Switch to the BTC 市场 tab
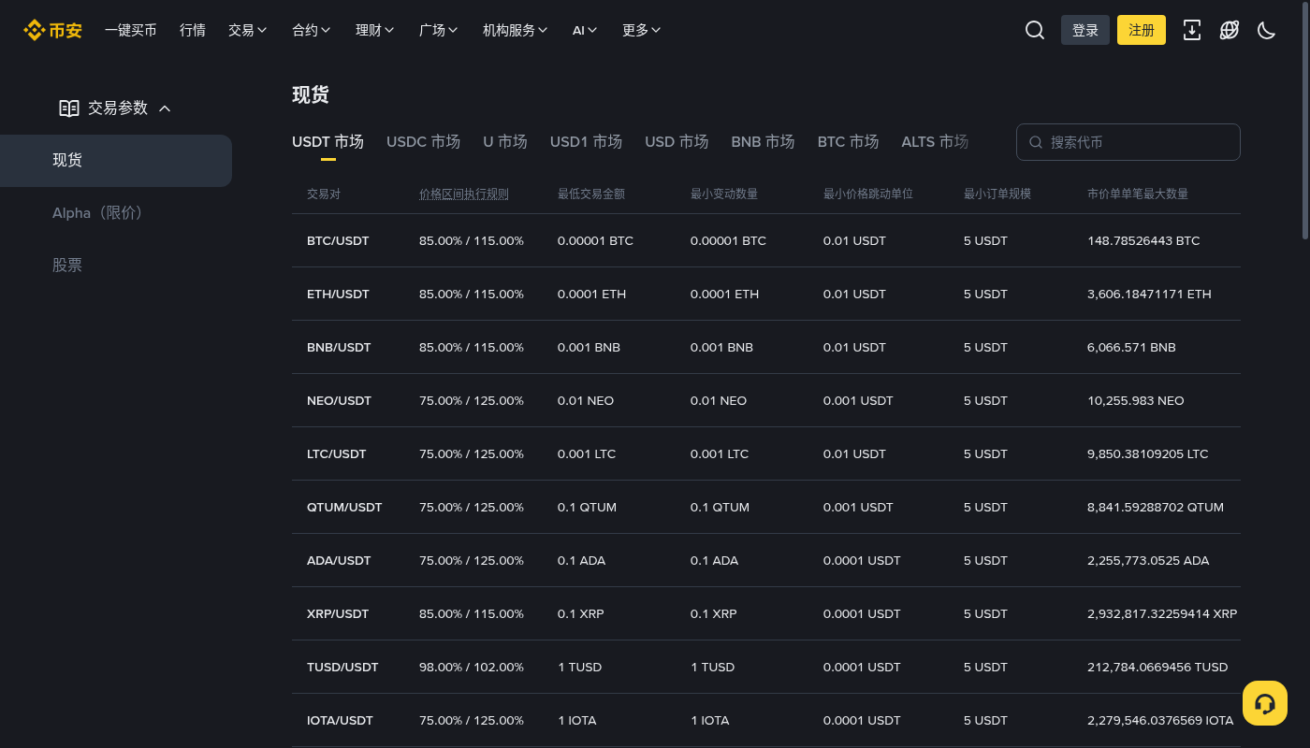The image size is (1310, 748). (848, 142)
